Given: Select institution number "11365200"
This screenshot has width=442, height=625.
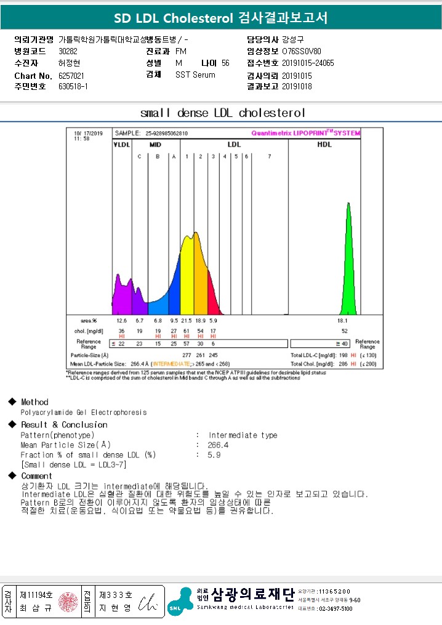Looking at the screenshot, I should pos(334,592).
